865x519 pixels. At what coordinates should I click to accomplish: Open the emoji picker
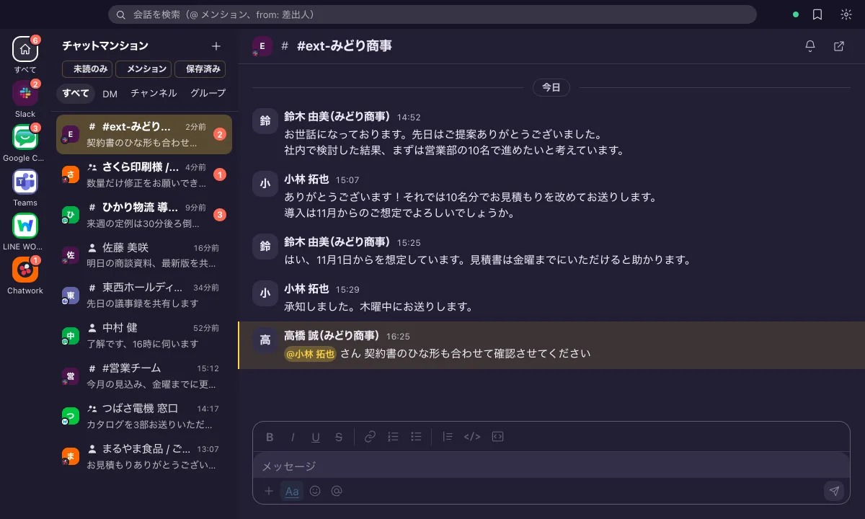click(315, 491)
